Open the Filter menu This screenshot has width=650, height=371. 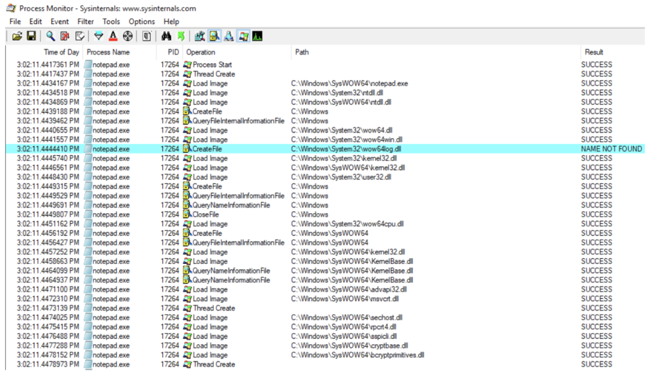coord(85,22)
